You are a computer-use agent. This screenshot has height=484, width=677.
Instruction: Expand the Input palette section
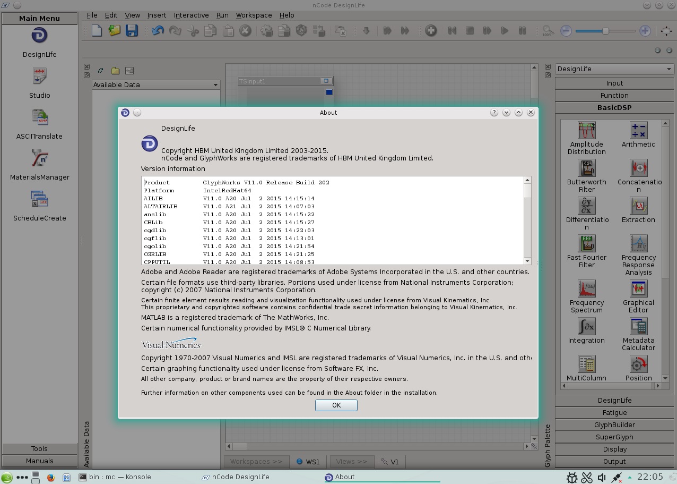pos(614,83)
